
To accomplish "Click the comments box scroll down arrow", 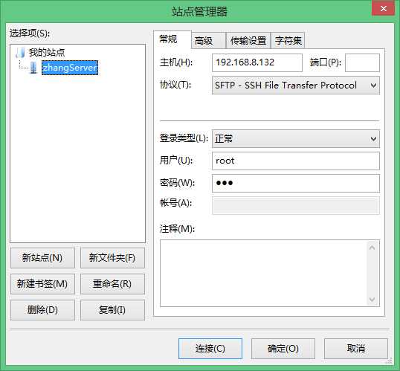I will pos(372,300).
